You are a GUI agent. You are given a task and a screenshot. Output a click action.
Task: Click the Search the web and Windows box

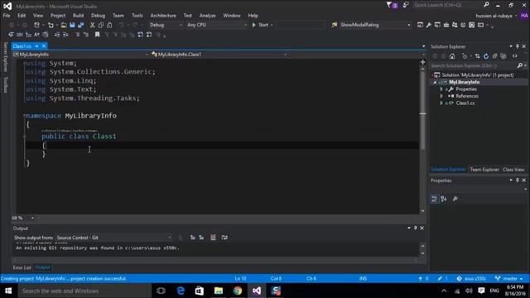(84, 291)
